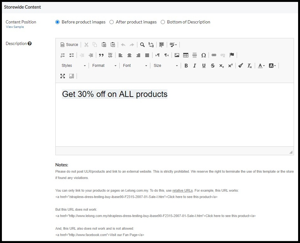
Task: Click in the 'Get 30% off' editor text
Action: [x=115, y=94]
